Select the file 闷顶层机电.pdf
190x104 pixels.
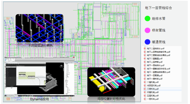point(154,86)
